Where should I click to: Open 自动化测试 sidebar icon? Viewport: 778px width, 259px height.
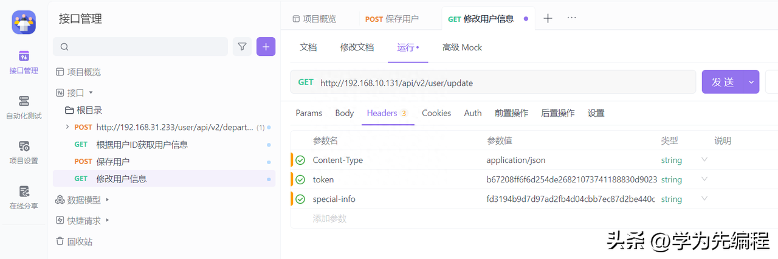coord(24,106)
